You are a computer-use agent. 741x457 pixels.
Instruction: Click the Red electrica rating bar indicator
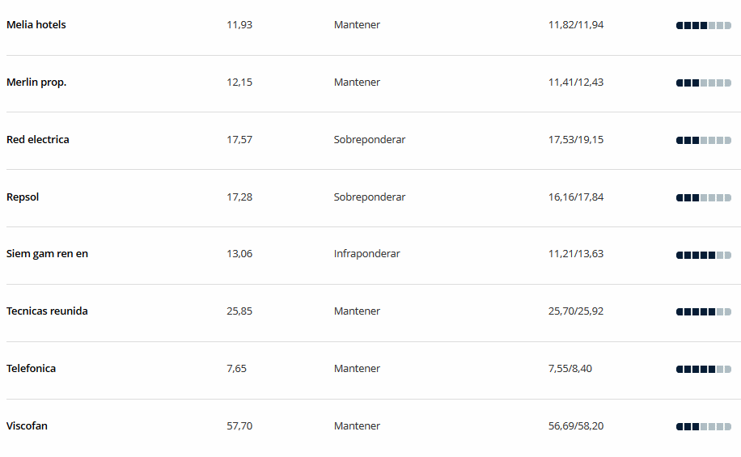pos(704,141)
